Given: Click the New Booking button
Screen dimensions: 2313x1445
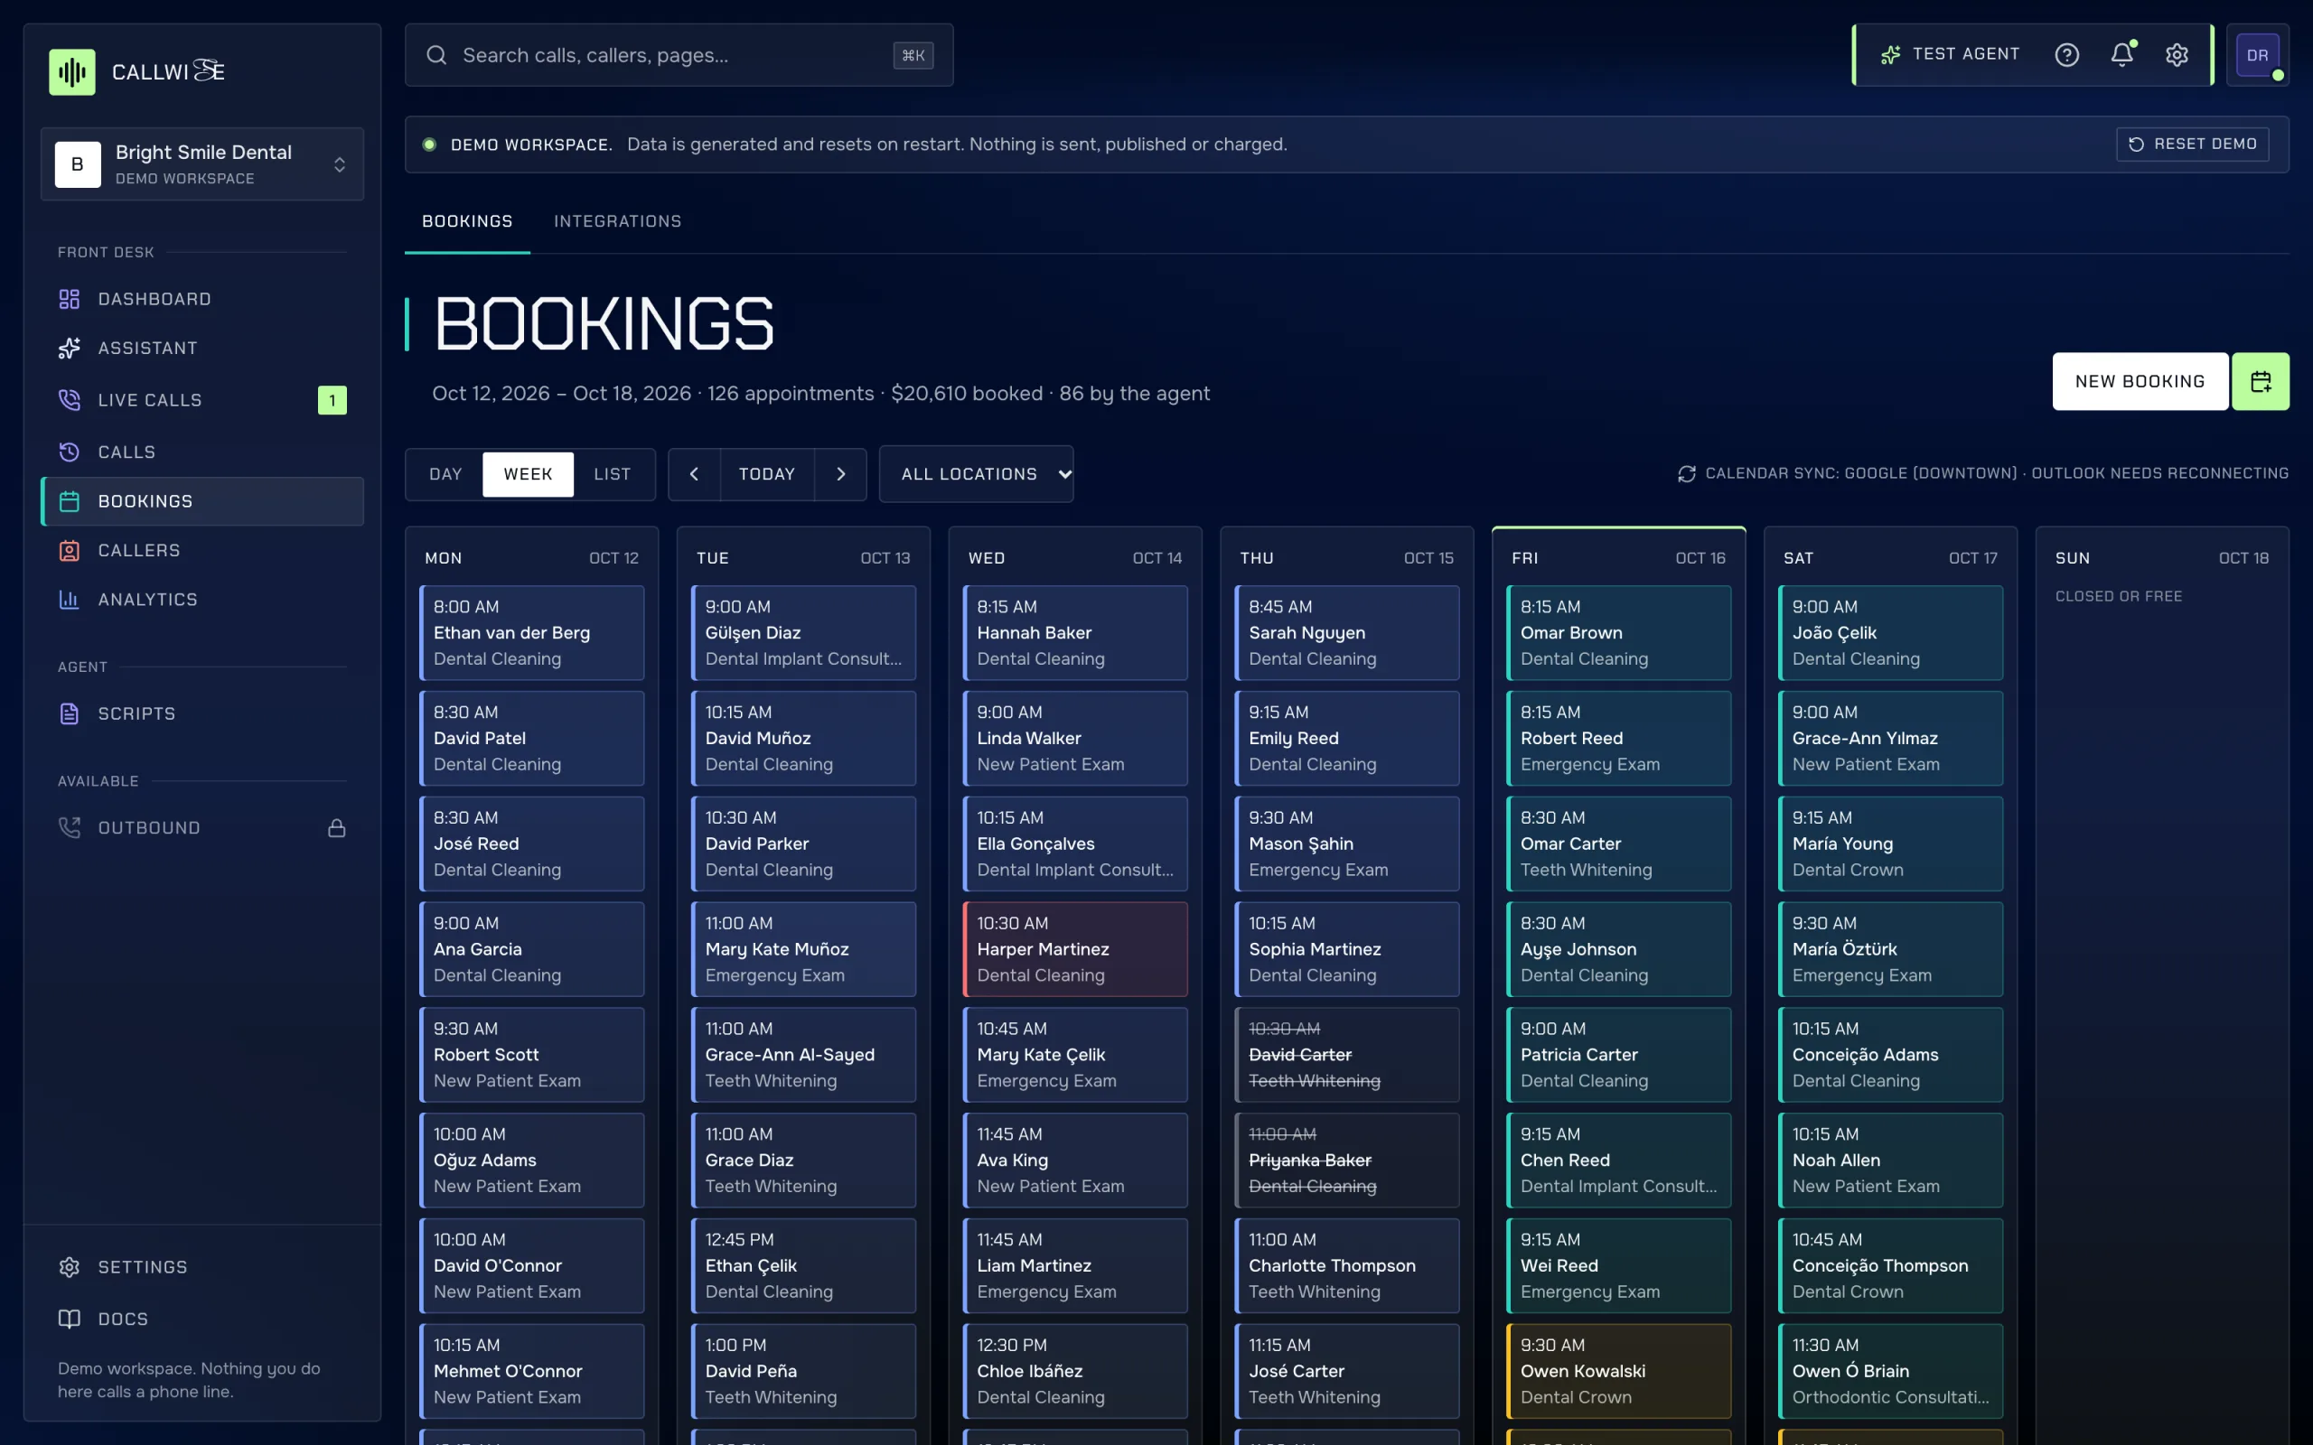Looking at the screenshot, I should tap(2140, 381).
